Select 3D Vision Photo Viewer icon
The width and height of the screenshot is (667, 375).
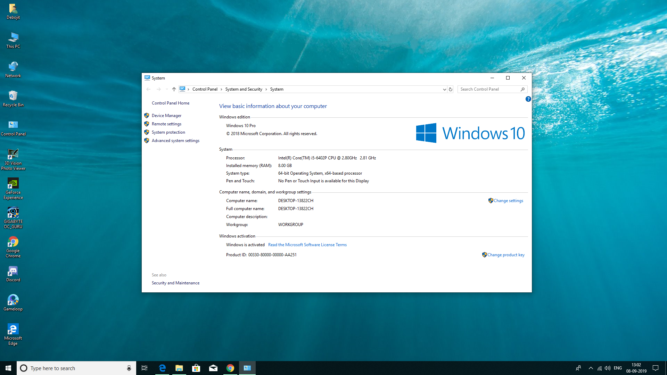(x=13, y=160)
